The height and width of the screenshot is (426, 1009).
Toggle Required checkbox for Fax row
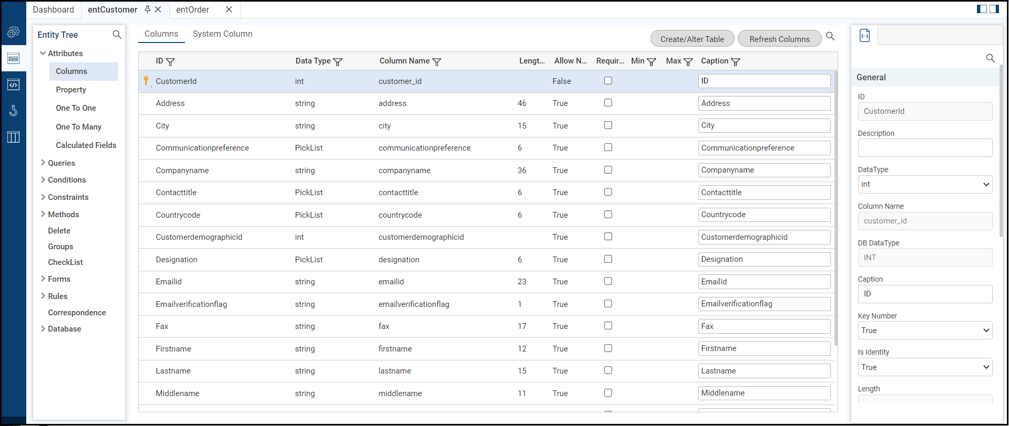608,326
